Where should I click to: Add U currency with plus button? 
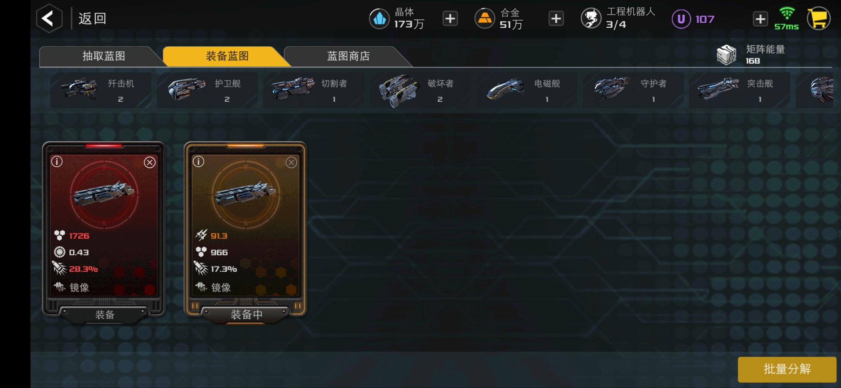tap(760, 19)
